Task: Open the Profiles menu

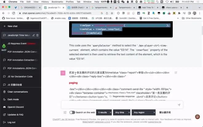Action: [70, 2]
